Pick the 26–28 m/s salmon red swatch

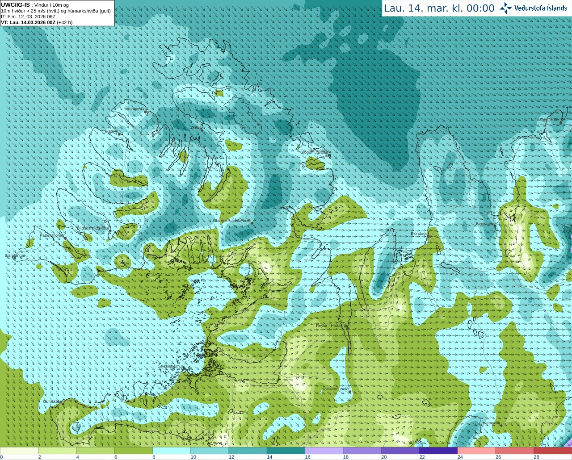coord(514,451)
